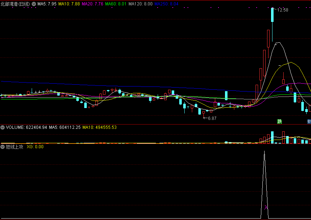Select the MA120: 8.00 label
311x220 pixels.
click(x=141, y=4)
